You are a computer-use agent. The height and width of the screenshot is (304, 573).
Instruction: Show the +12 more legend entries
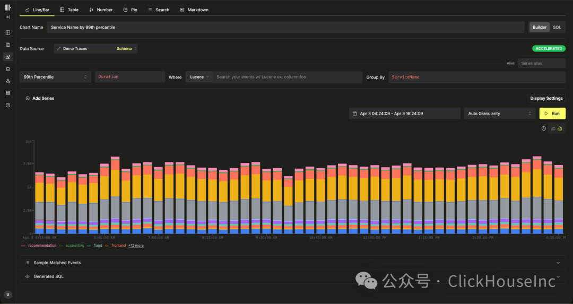coord(136,246)
